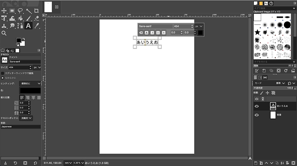Reset tool options to defaults
Image resolution: width=297 pixels, height=166 pixels.
[x=35, y=163]
